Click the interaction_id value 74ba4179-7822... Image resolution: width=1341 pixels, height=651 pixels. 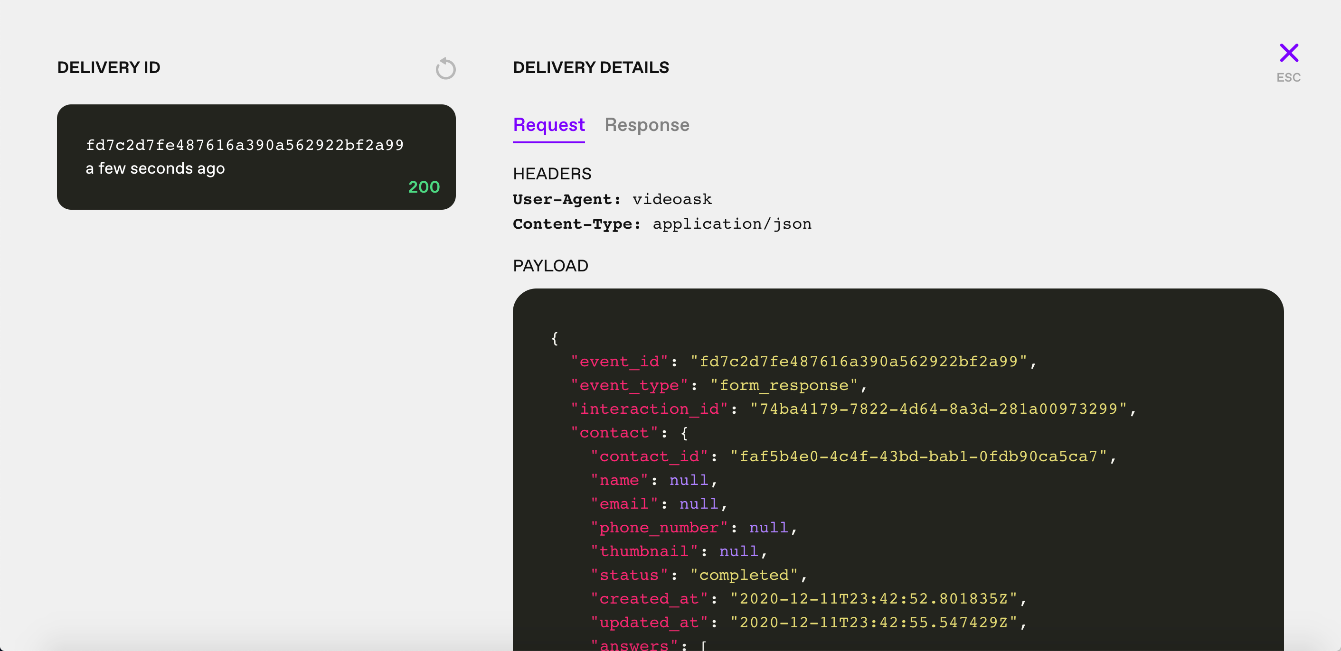(939, 409)
